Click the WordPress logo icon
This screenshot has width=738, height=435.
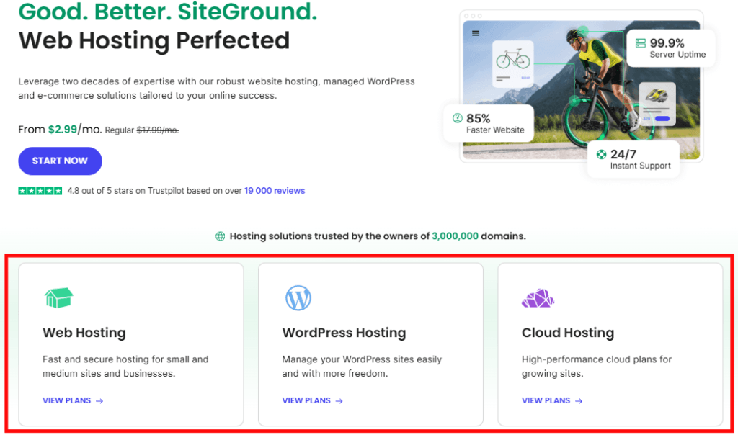[x=298, y=297]
